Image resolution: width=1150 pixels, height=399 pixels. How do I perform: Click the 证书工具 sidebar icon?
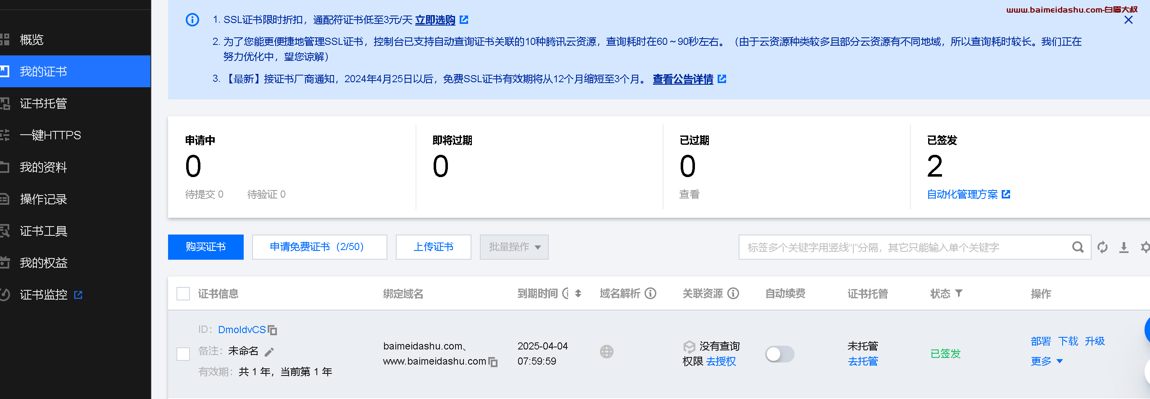coord(5,231)
